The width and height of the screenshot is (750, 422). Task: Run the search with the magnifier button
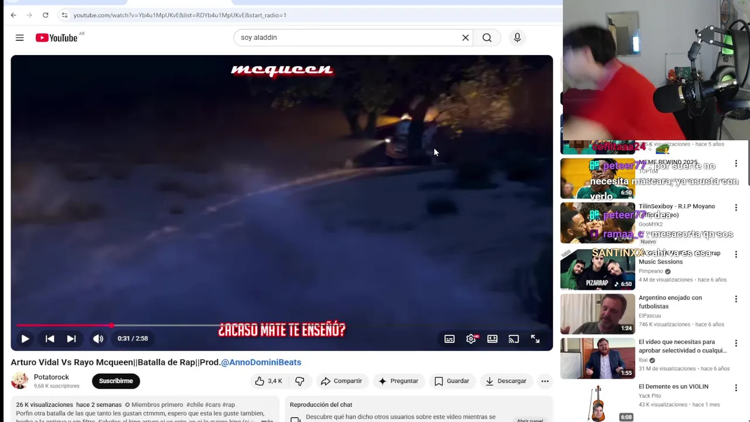click(x=487, y=38)
